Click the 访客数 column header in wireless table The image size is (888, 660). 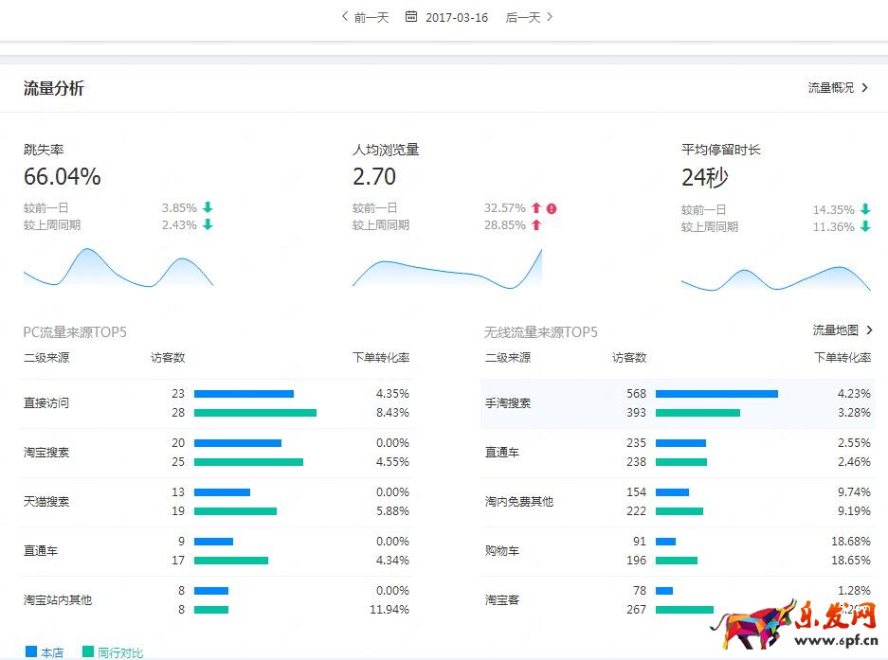point(629,358)
